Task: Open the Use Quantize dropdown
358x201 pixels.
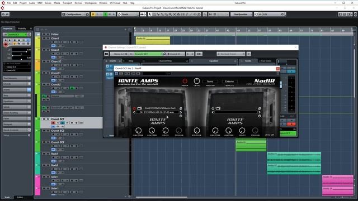Action: 241,14
